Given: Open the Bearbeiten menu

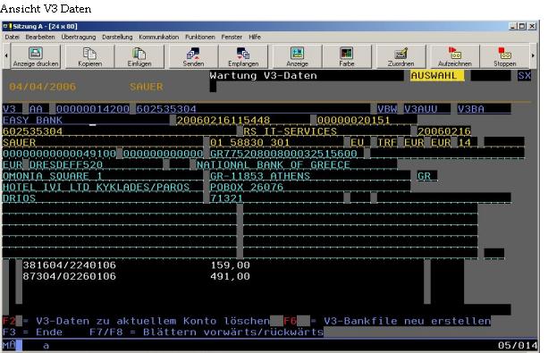Looking at the screenshot, I should click(x=40, y=37).
